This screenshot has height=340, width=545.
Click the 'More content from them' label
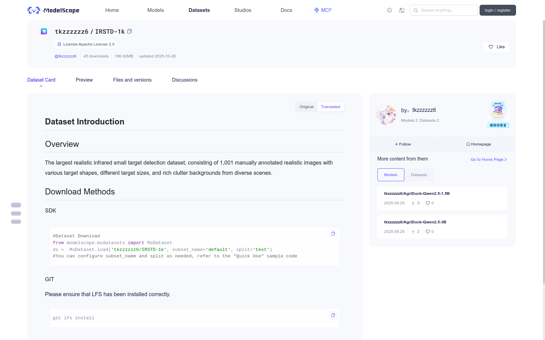[403, 159]
